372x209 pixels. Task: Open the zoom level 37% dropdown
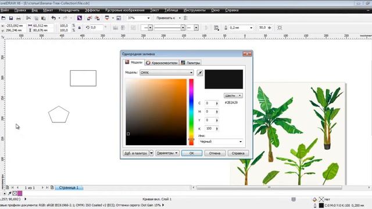pos(149,18)
